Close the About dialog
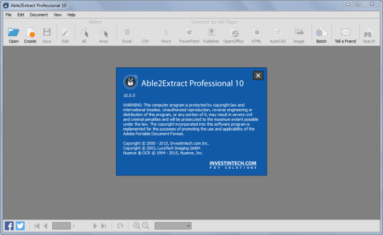Screen dimensions: 383x235 click(x=258, y=76)
